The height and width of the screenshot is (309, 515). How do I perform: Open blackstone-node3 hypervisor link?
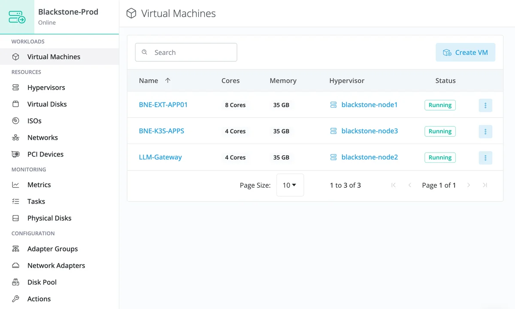[x=370, y=131]
